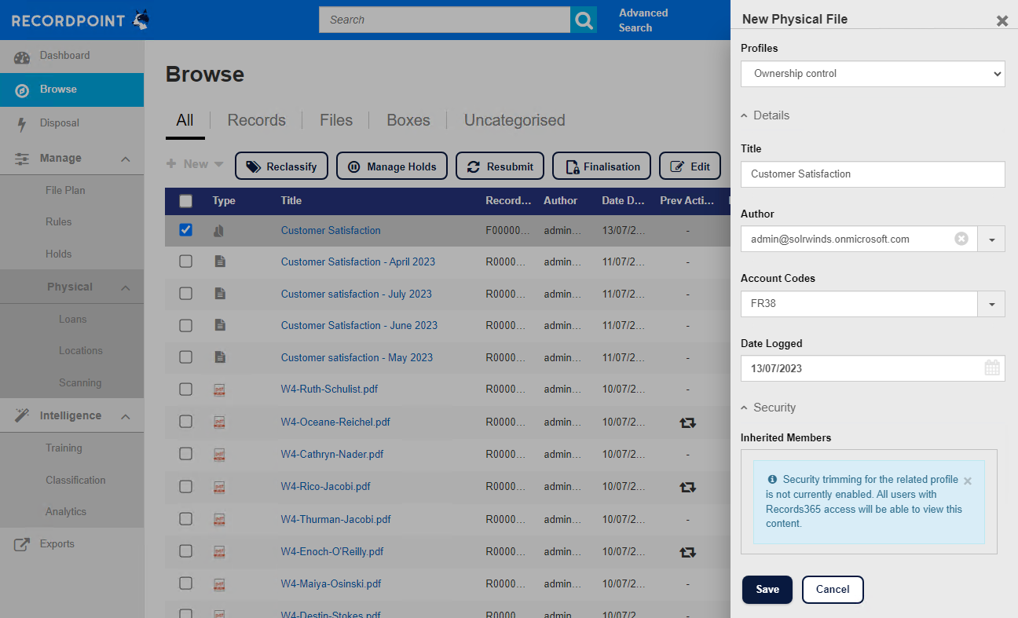Screen dimensions: 1018x618
Task: Expand the Account Codes dropdown arrow
Action: point(991,304)
